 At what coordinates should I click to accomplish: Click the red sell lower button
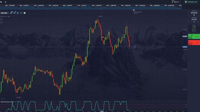tap(194, 43)
